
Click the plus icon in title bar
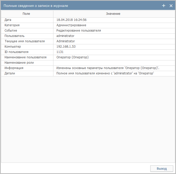[164, 6]
